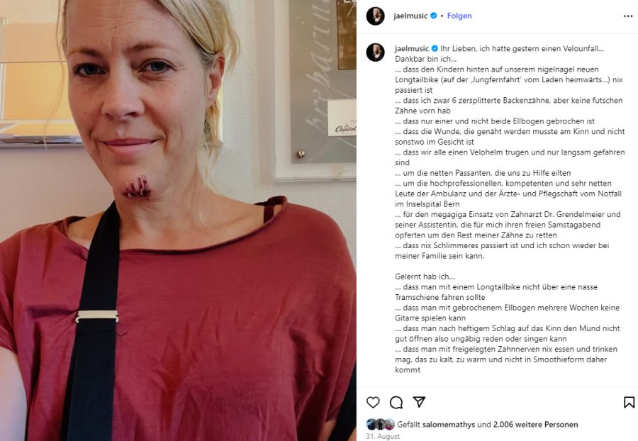
Task: Open comments via speech bubble icon
Action: pyautogui.click(x=396, y=402)
